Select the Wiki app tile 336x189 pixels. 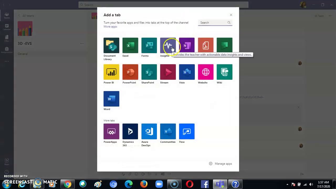click(225, 72)
